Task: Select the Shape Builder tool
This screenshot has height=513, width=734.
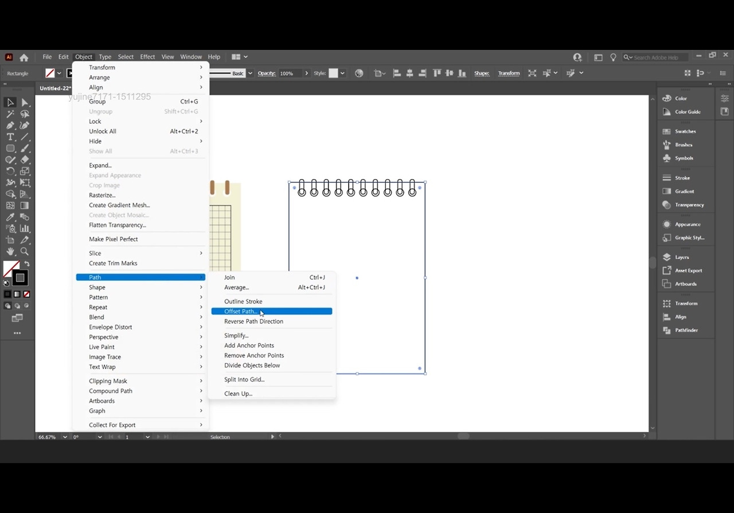Action: (10, 194)
